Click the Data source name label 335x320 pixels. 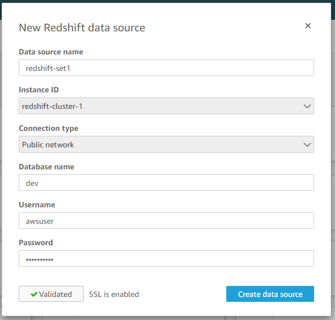(51, 52)
